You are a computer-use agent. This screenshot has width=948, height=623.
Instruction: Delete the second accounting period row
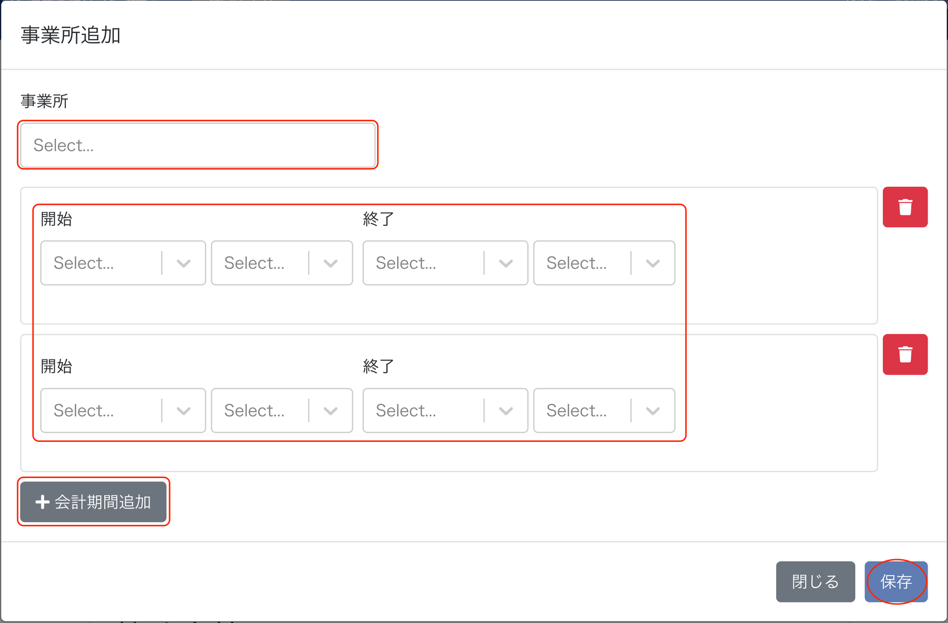click(x=905, y=355)
